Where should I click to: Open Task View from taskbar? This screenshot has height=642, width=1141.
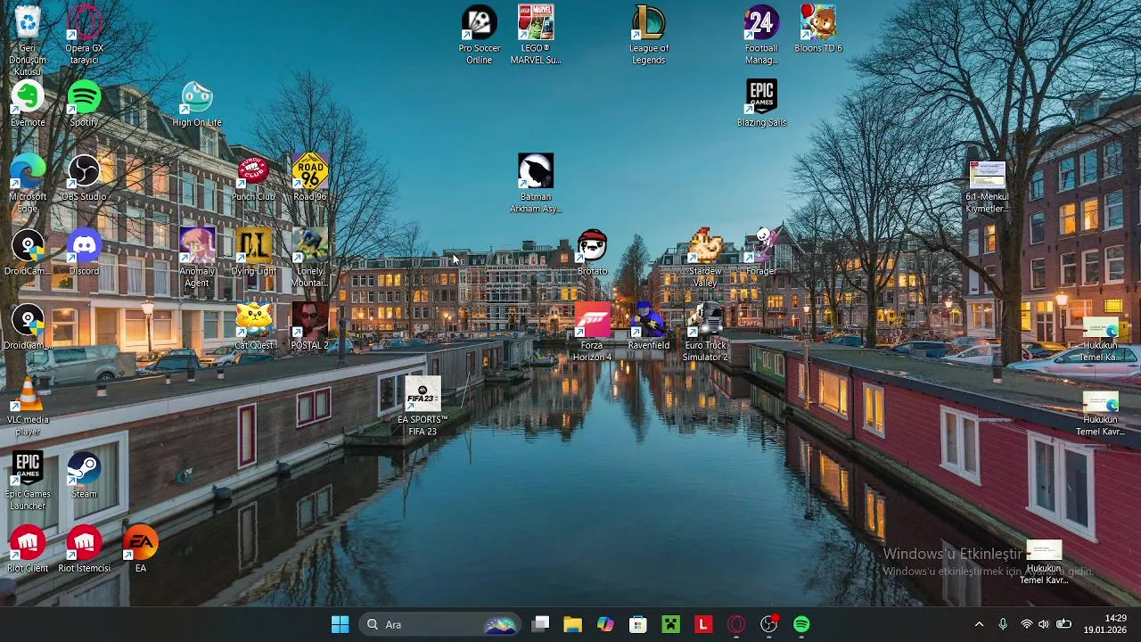click(x=540, y=624)
